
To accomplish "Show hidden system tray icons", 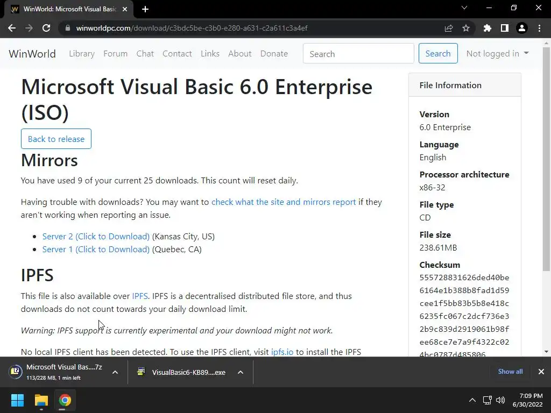I will [x=472, y=400].
